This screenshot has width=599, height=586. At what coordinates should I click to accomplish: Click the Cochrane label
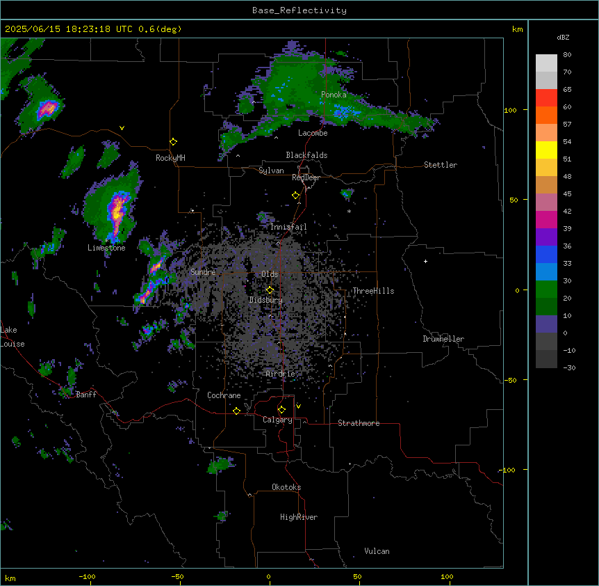(224, 395)
